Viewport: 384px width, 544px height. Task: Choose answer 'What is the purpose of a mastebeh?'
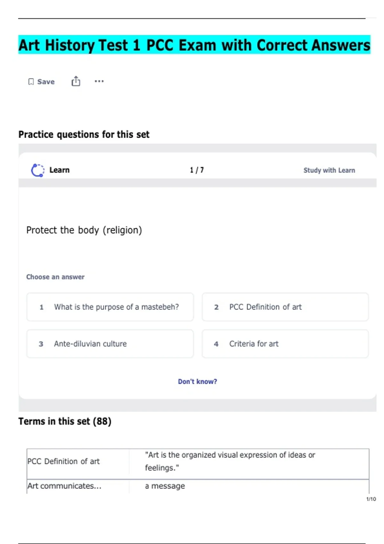click(110, 307)
